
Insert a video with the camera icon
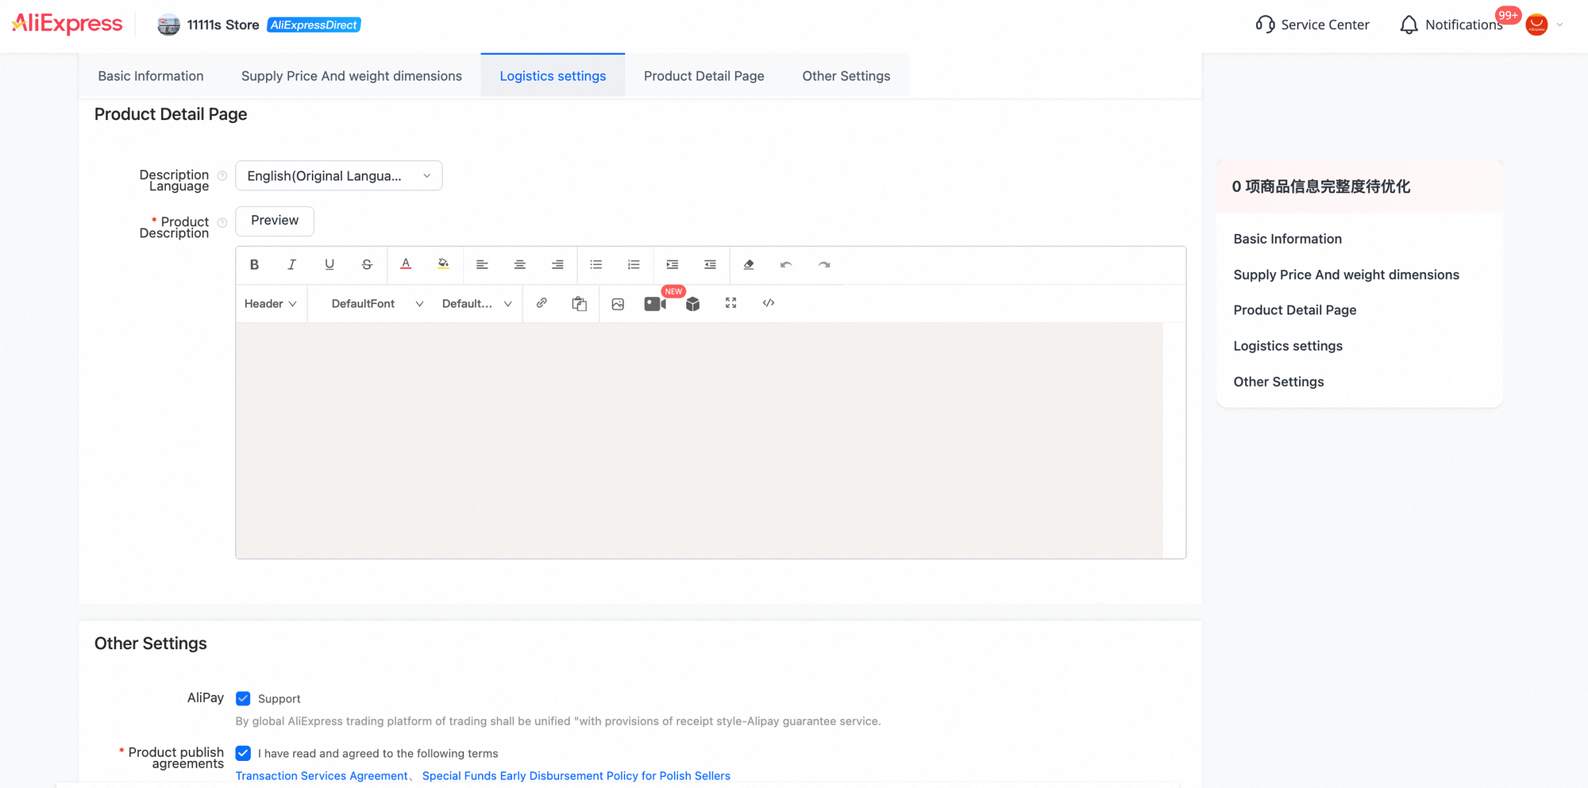655,304
